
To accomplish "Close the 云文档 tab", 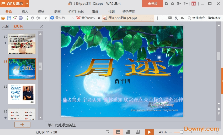I will (x=72, y=18).
